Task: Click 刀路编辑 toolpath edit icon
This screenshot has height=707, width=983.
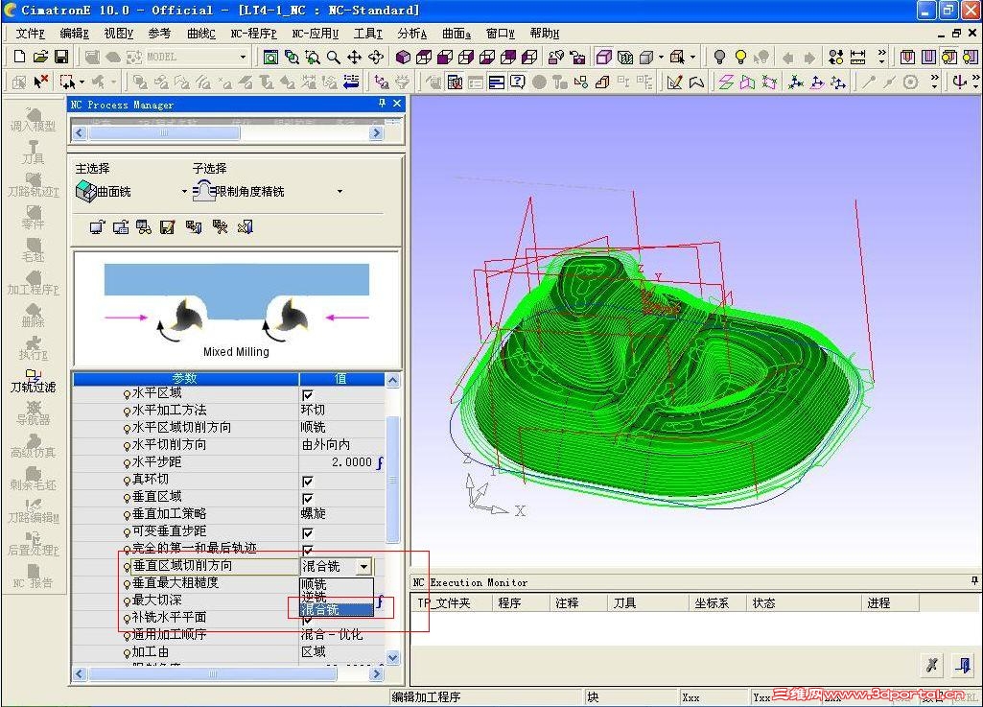Action: [34, 510]
